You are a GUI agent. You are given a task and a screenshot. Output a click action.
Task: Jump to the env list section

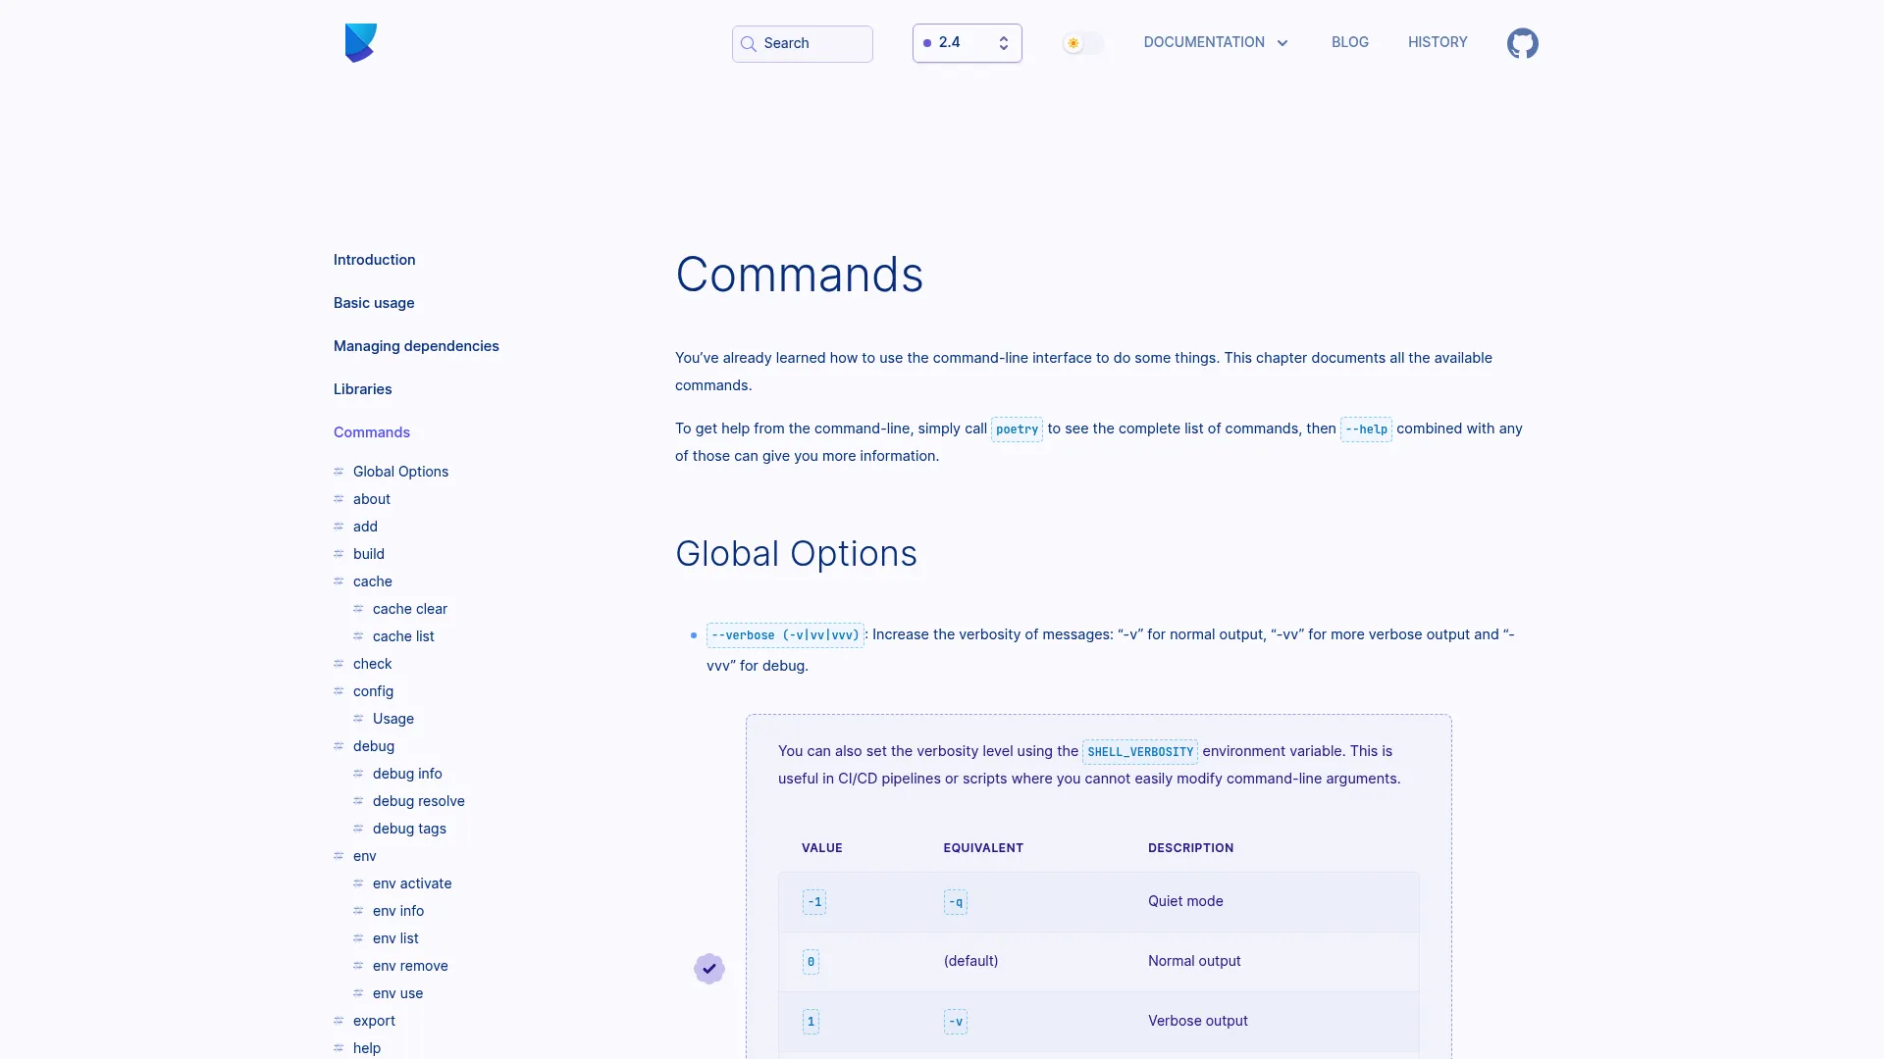pyautogui.click(x=395, y=938)
